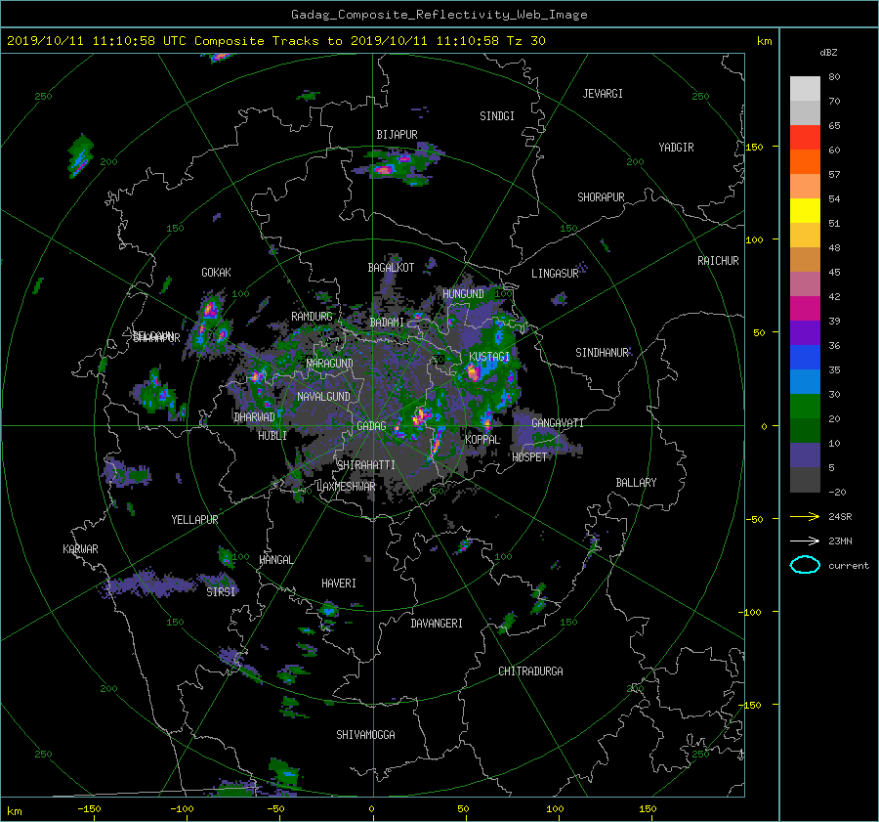
Task: Click the DAVANGERI city label
Action: click(x=437, y=624)
